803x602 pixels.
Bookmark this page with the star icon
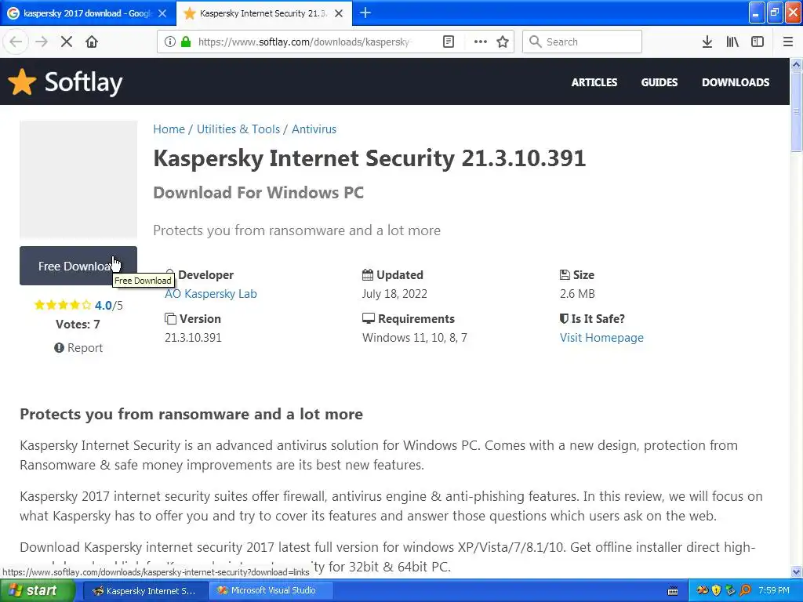pyautogui.click(x=503, y=42)
